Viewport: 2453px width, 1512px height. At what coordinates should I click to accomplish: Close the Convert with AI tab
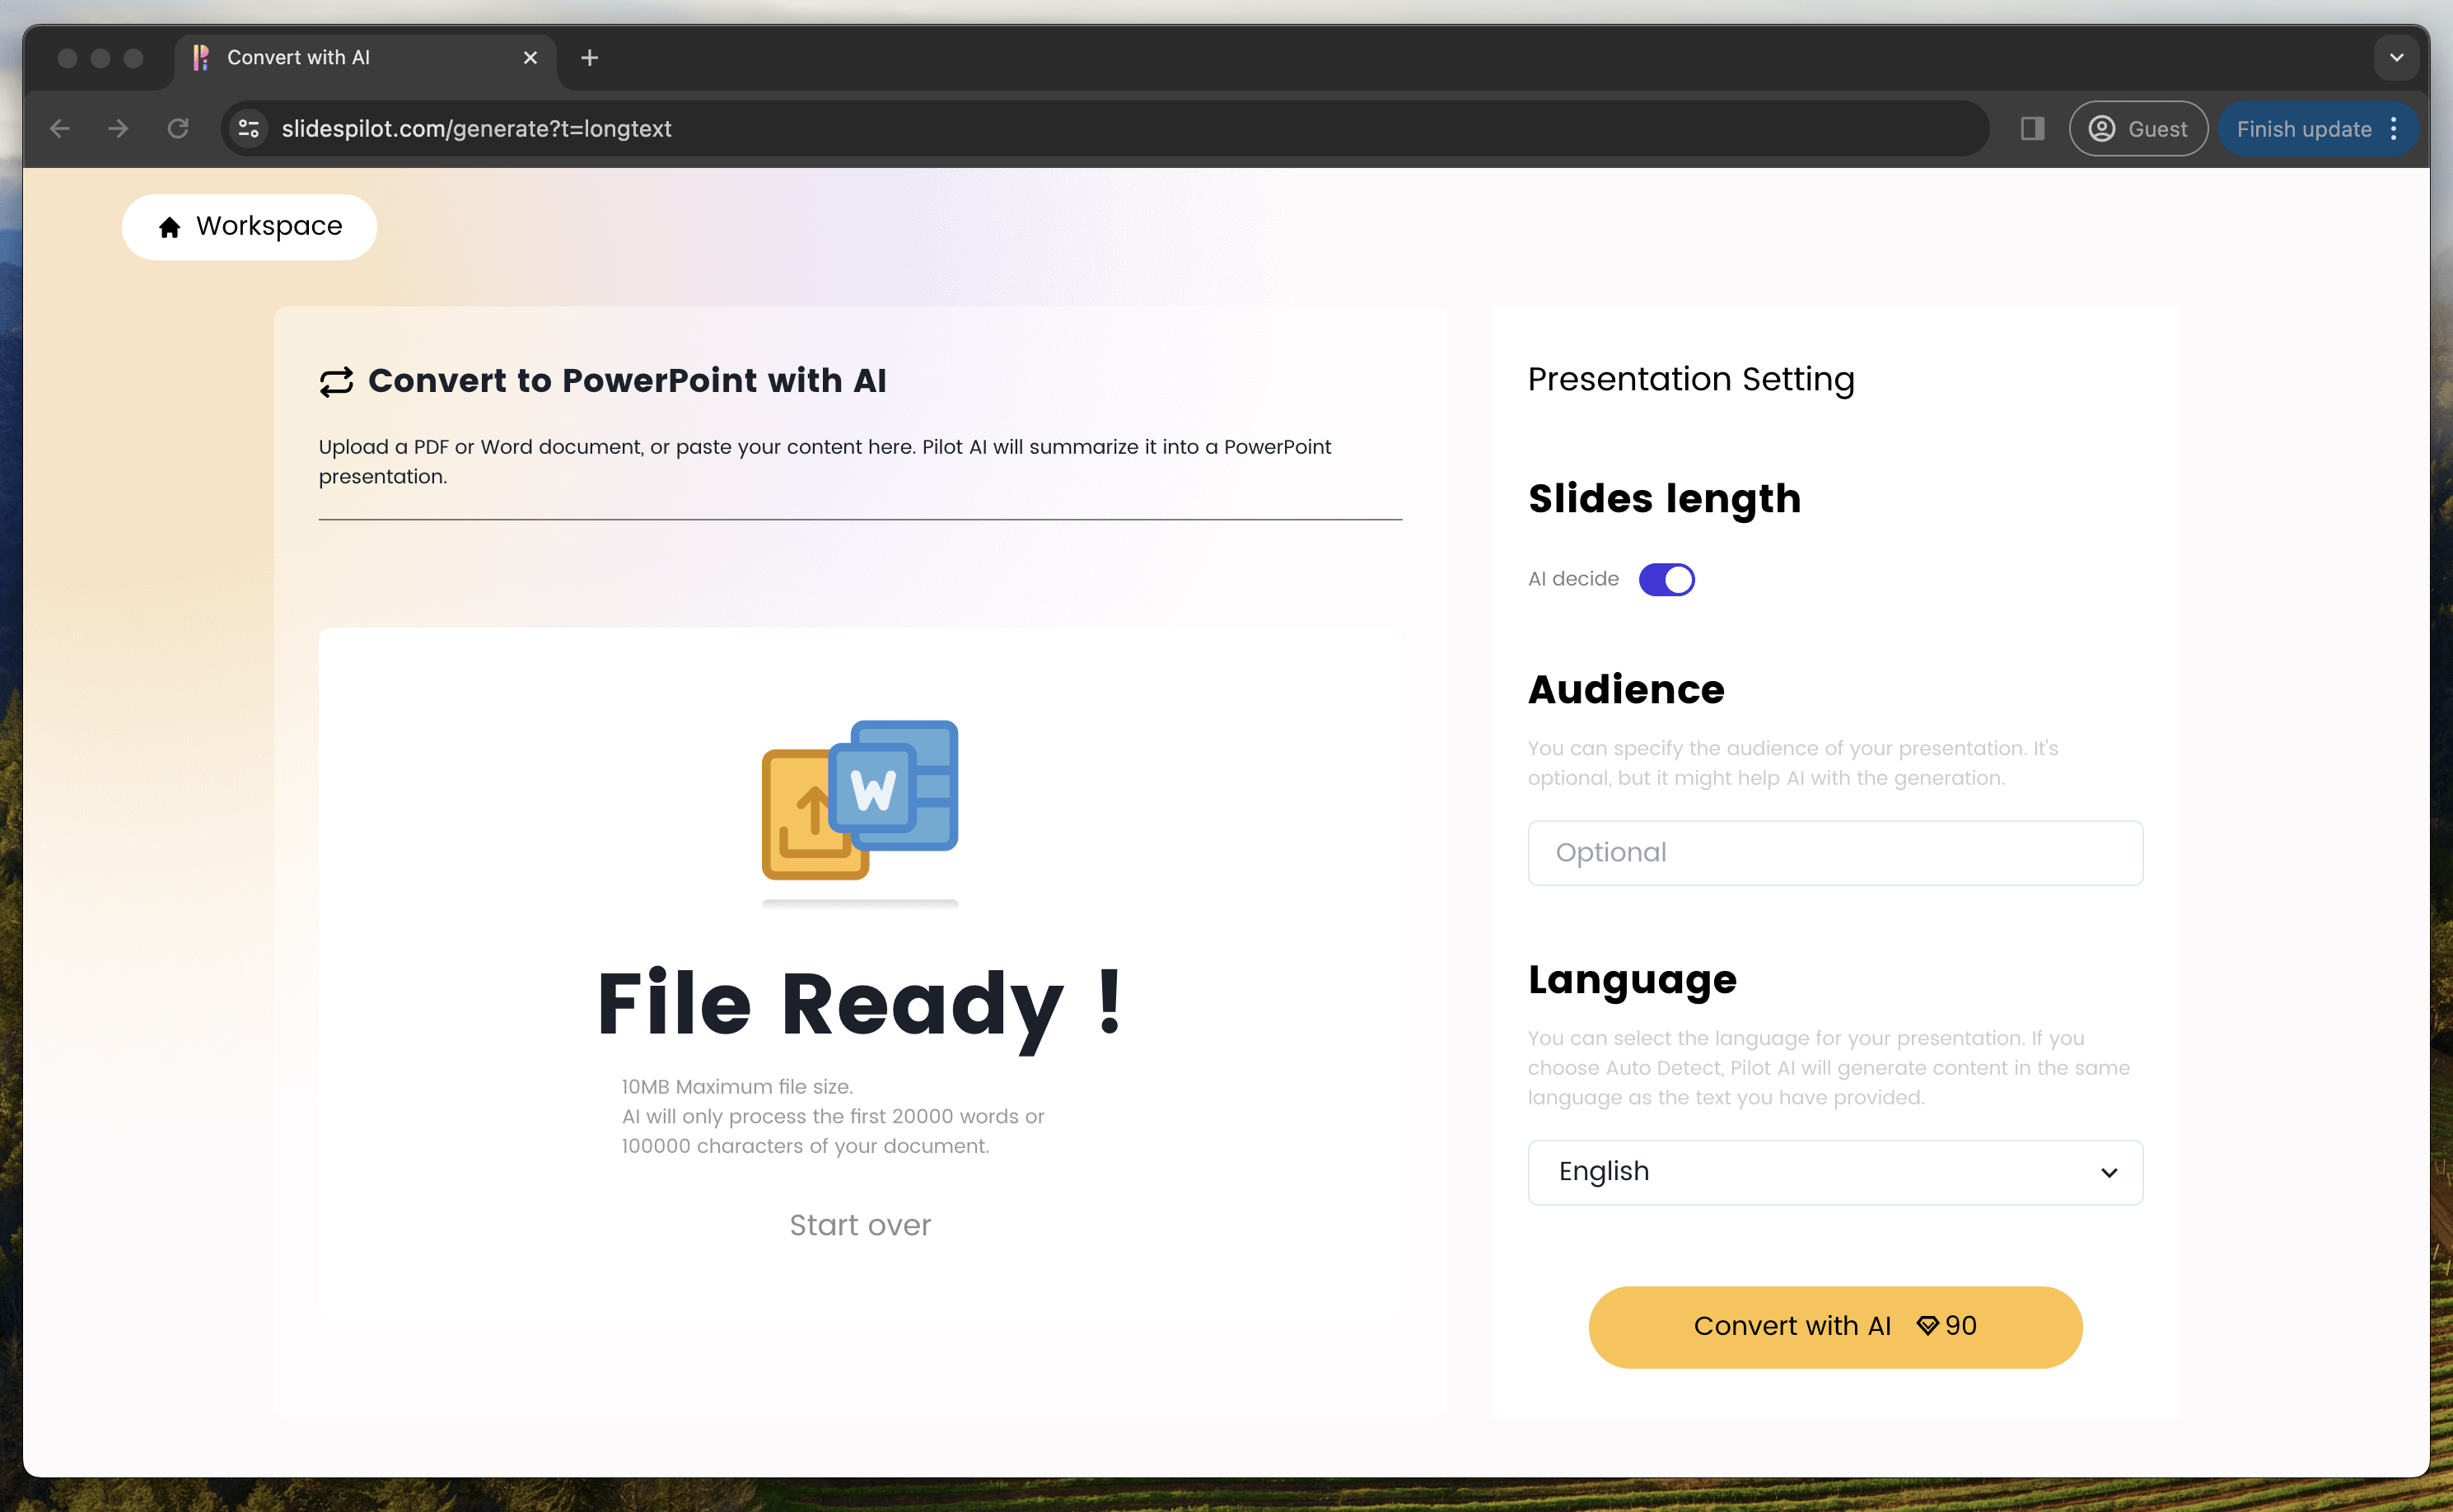tap(530, 58)
